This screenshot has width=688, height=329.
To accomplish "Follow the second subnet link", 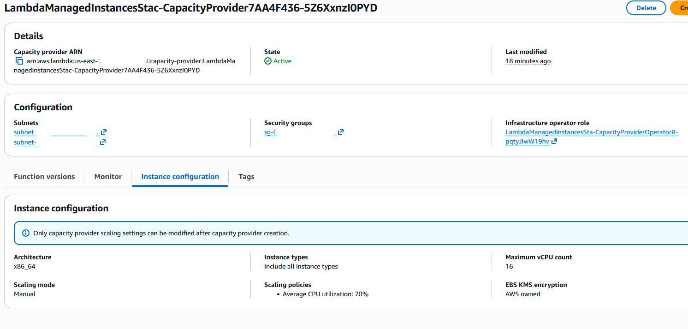I will (26, 142).
